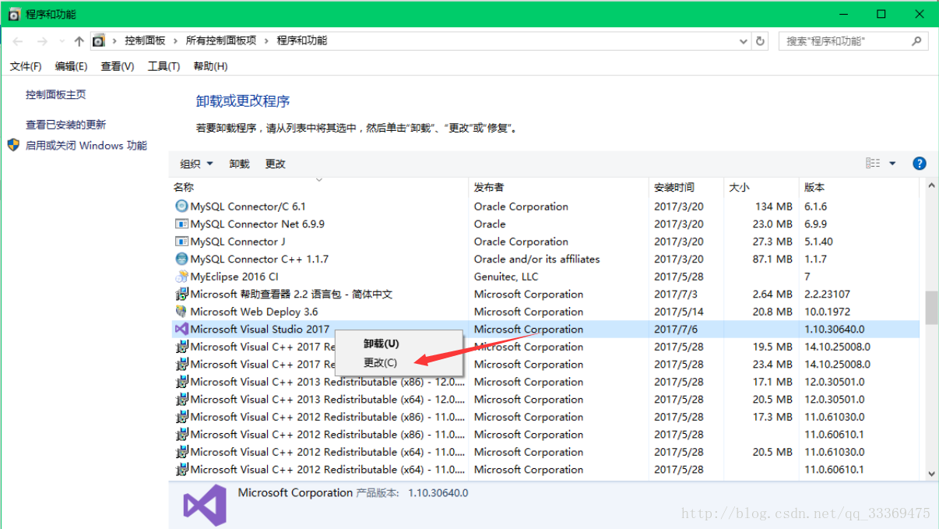The height and width of the screenshot is (529, 939).
Task: Click the MyEclipse 2016 CI icon
Action: pos(181,277)
